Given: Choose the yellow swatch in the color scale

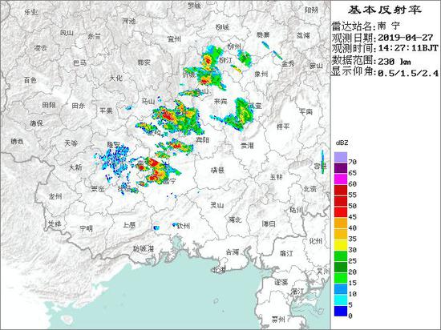Looking at the screenshot, I should click(x=341, y=245).
